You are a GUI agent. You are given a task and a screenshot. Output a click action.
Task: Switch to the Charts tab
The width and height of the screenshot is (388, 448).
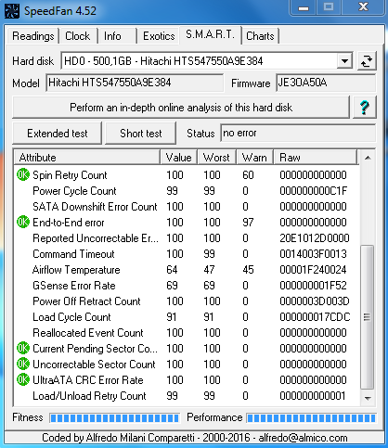click(x=260, y=36)
